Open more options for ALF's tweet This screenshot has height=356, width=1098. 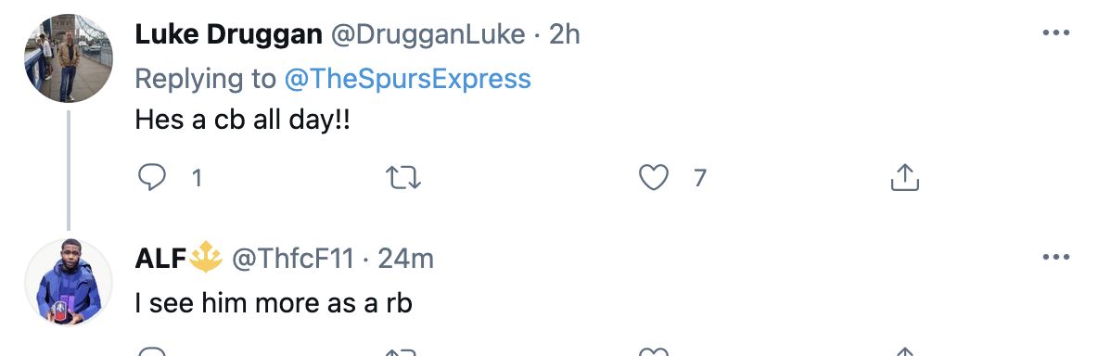(x=1056, y=258)
